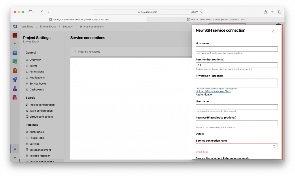This screenshot has width=295, height=176.
Task: Switch to the Settings Service connections tab
Action: (x=79, y=19)
